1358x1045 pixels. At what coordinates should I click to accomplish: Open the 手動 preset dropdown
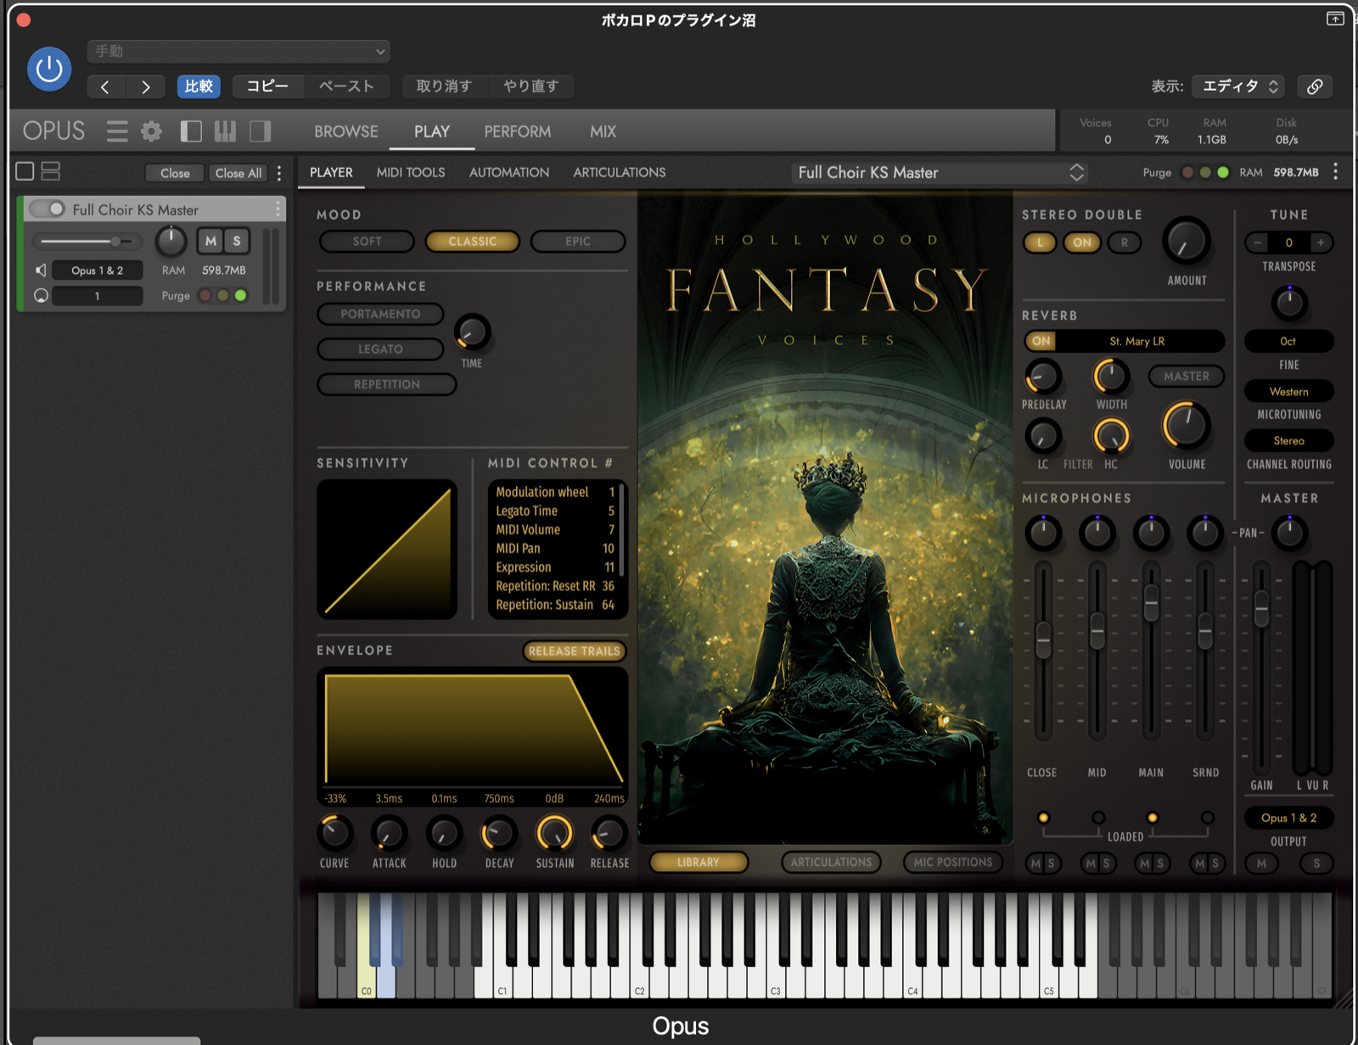238,52
